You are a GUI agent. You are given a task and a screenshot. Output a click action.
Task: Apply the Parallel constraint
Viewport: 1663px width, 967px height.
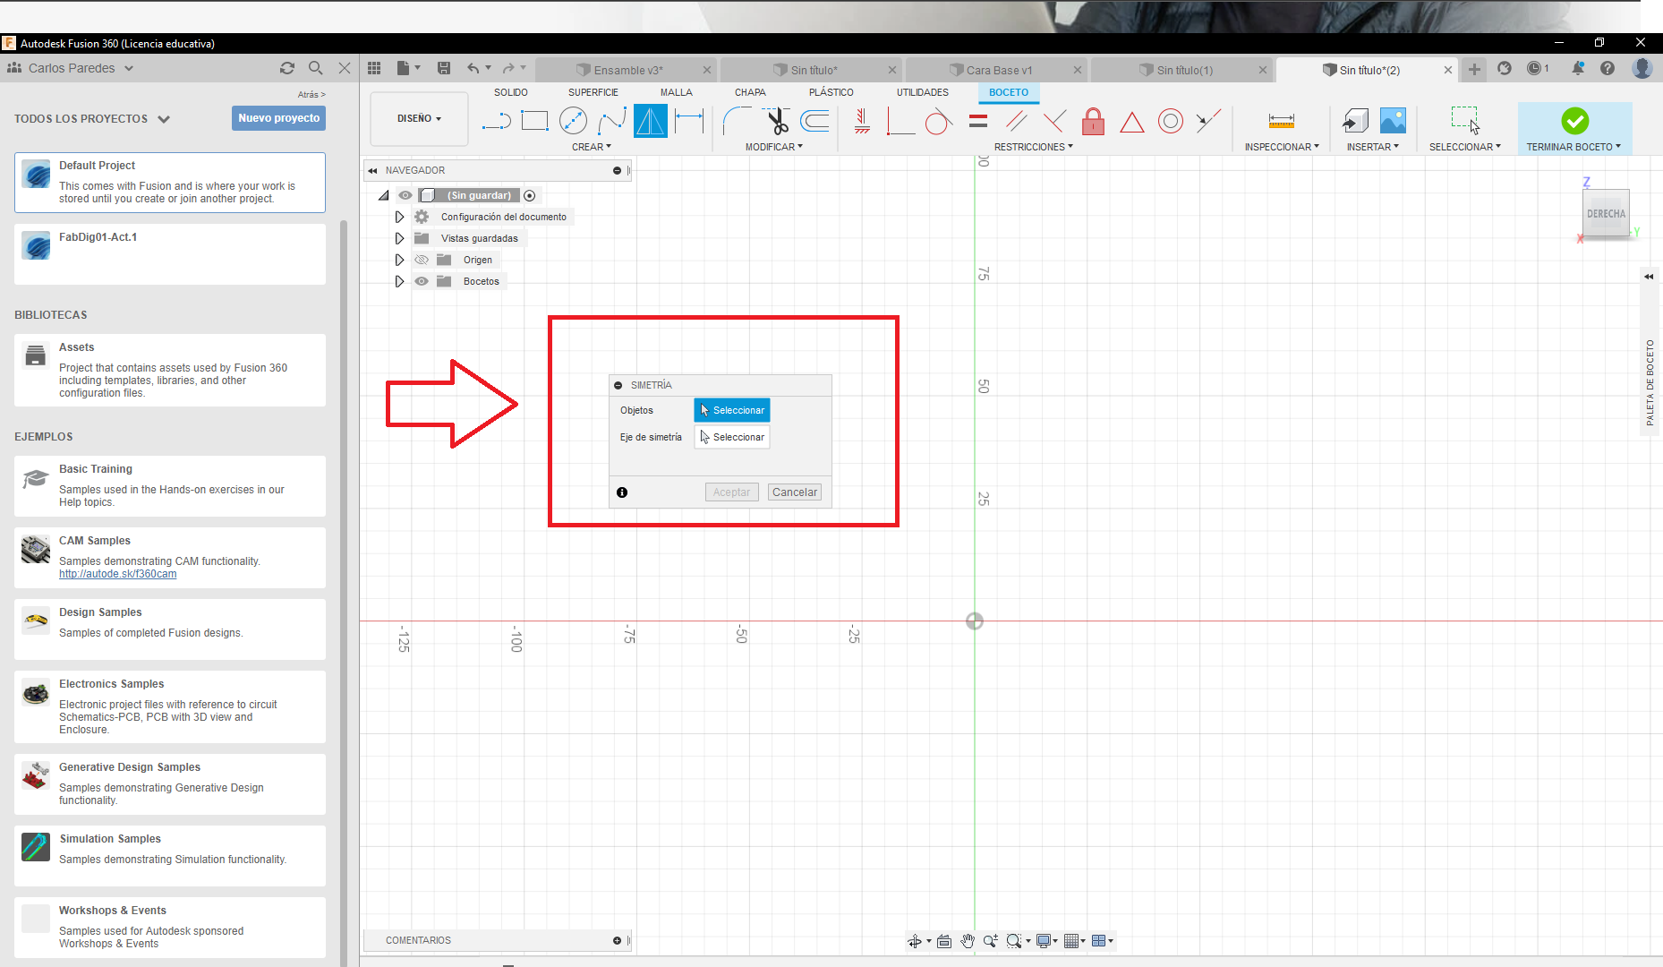[1016, 121]
